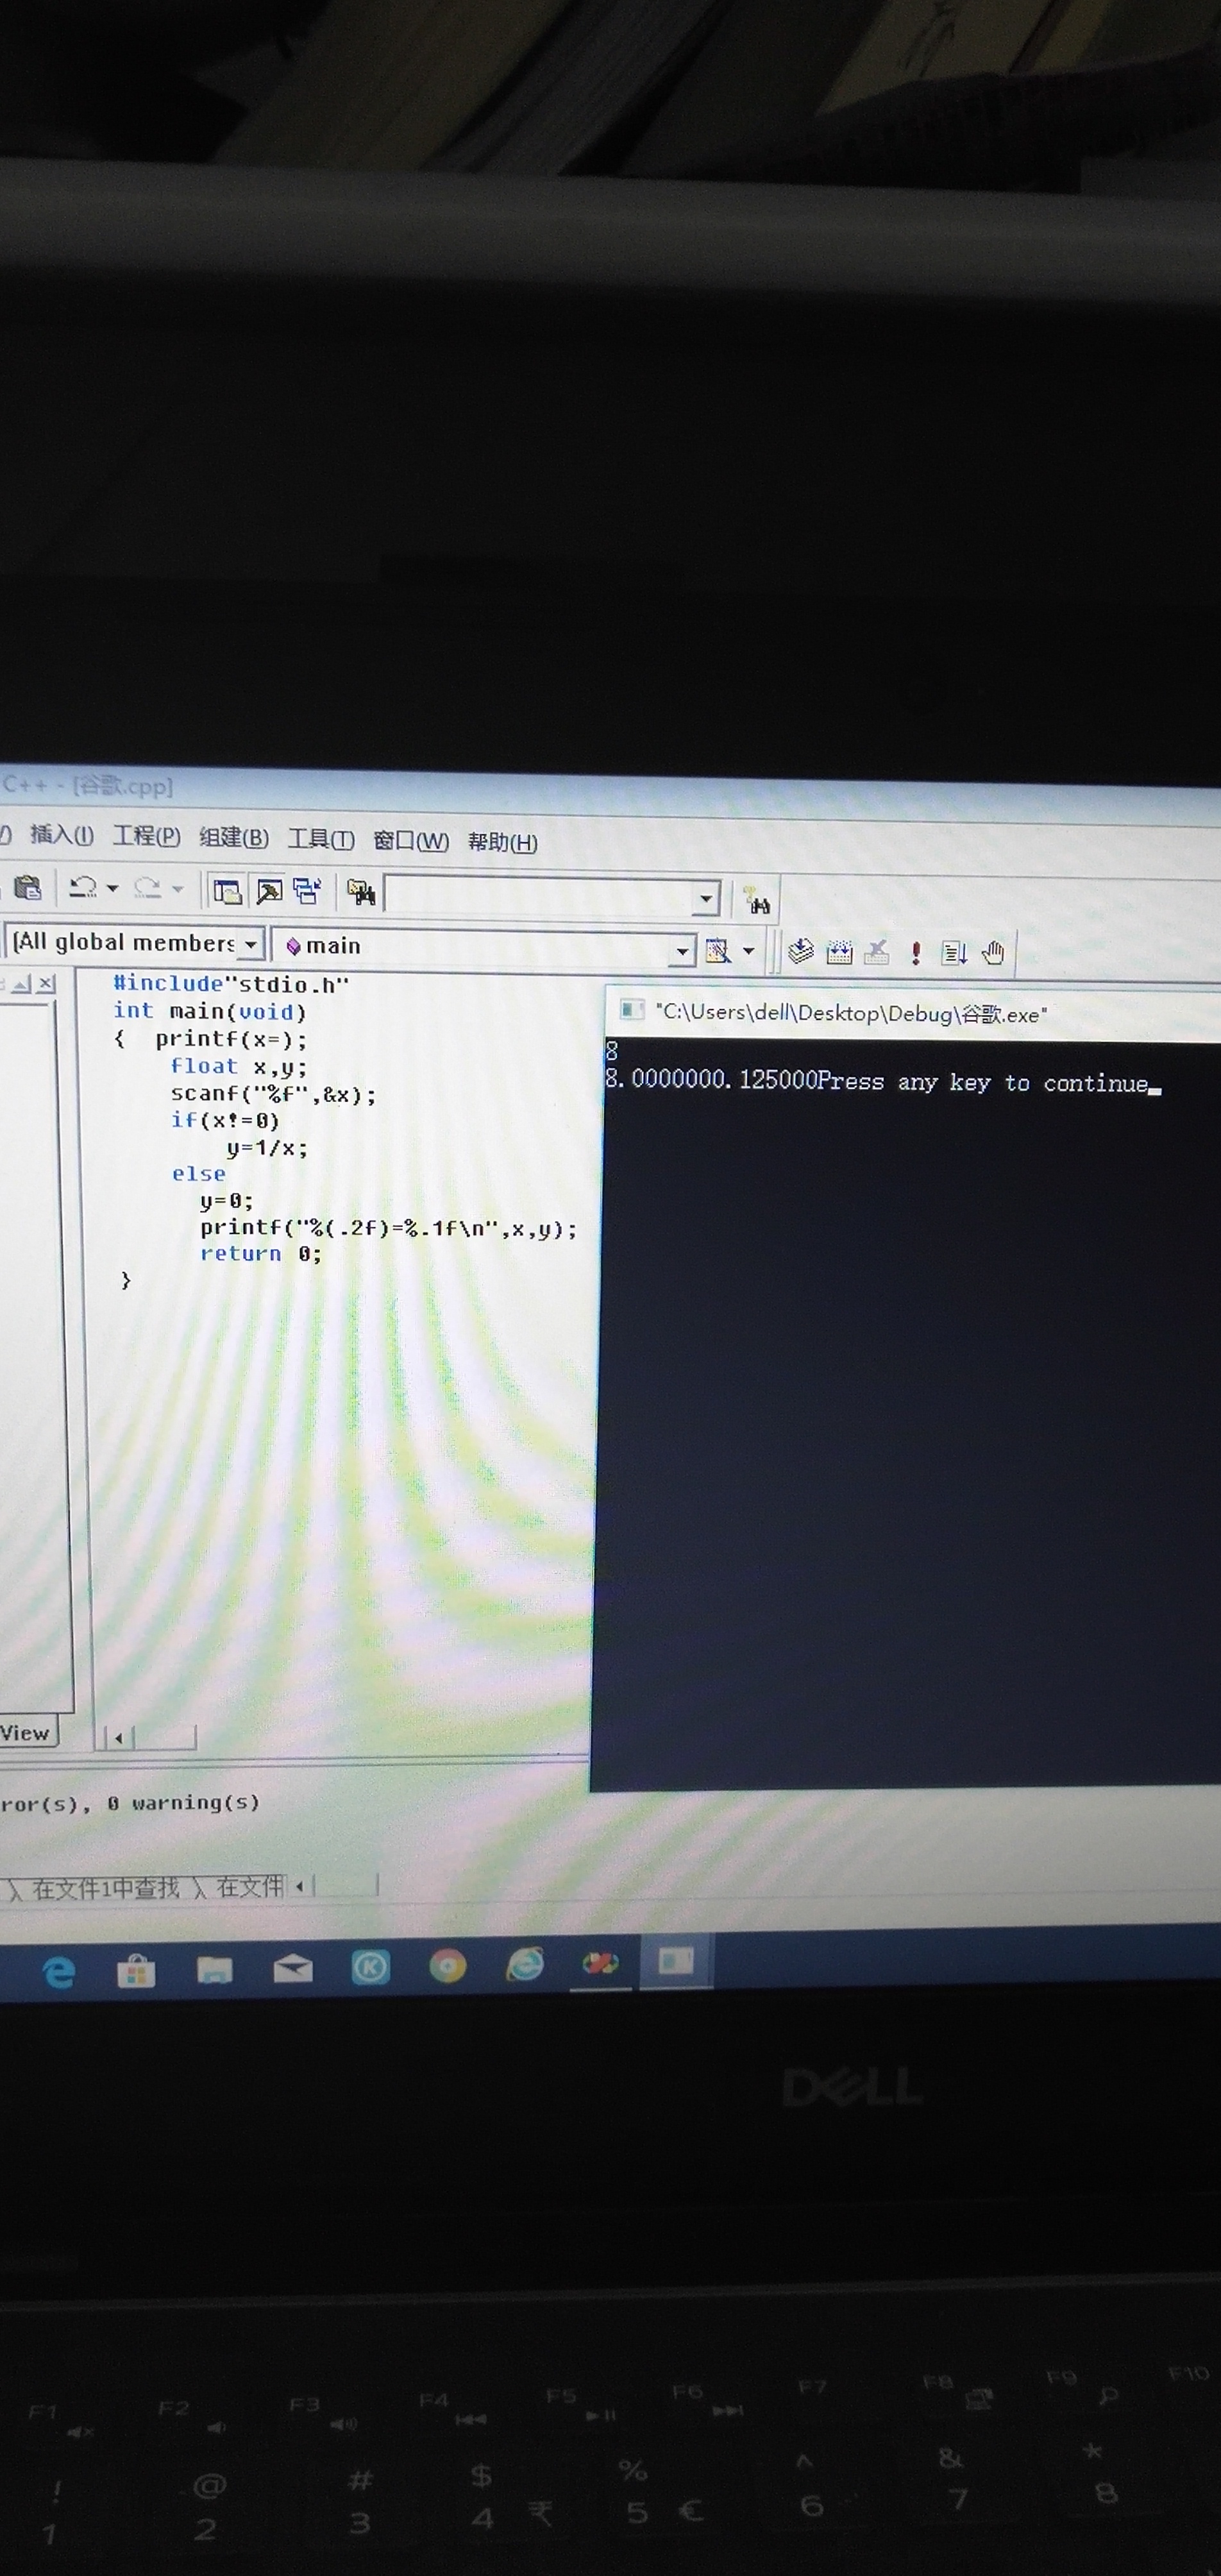Viewport: 1221px width, 2576px height.
Task: Open the Window List icon
Action: (x=307, y=891)
